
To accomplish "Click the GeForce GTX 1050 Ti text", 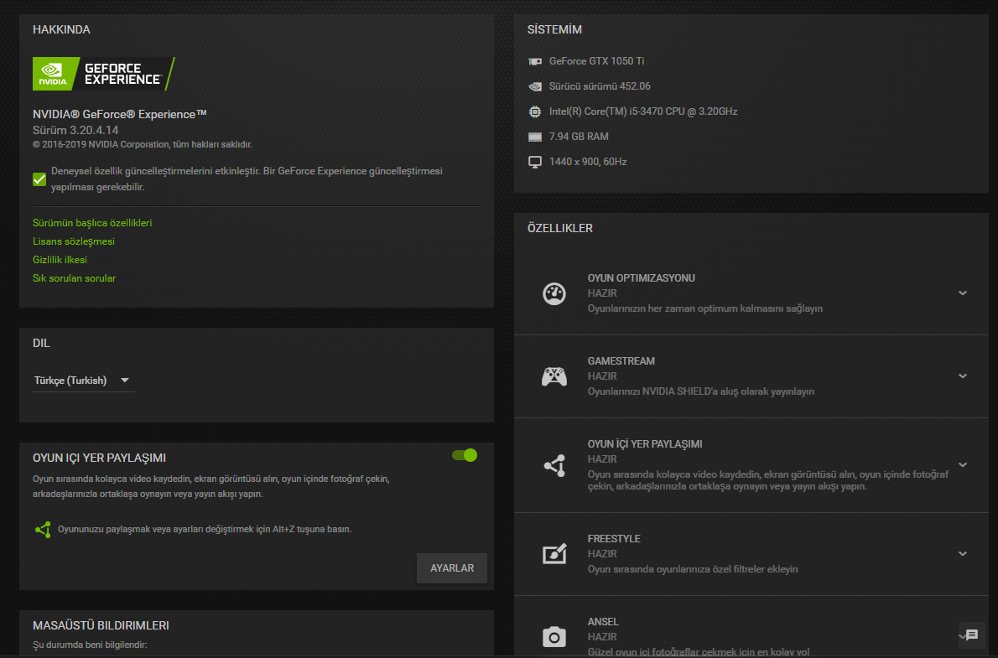I will click(x=596, y=61).
